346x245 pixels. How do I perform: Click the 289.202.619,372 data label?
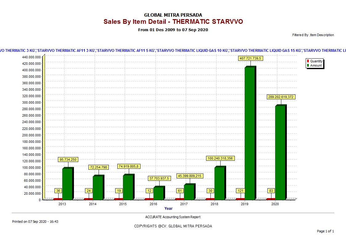[281, 97]
